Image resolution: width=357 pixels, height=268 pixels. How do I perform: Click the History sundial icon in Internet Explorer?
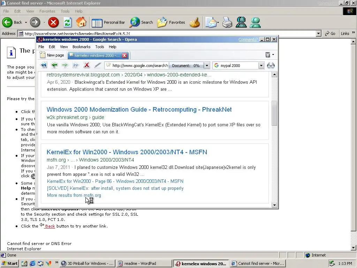click(195, 22)
